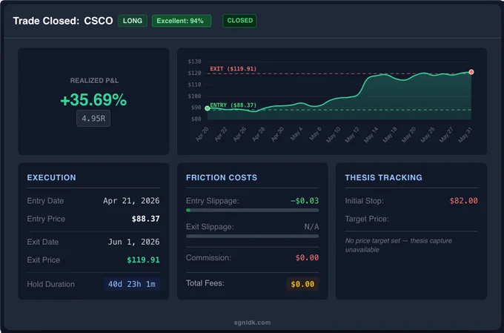Screen dimensions: 504x333
Task: Click the Target Price label
Action: (367, 219)
